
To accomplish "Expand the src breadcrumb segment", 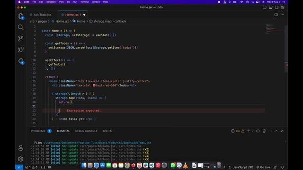I will 32,21.
